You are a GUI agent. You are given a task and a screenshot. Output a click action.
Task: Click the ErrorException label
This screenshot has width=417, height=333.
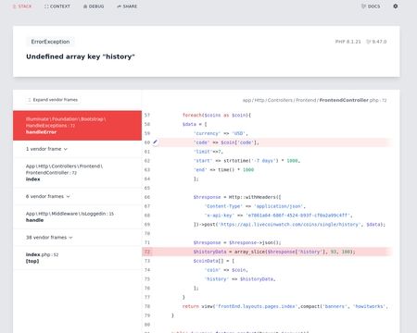tap(50, 42)
